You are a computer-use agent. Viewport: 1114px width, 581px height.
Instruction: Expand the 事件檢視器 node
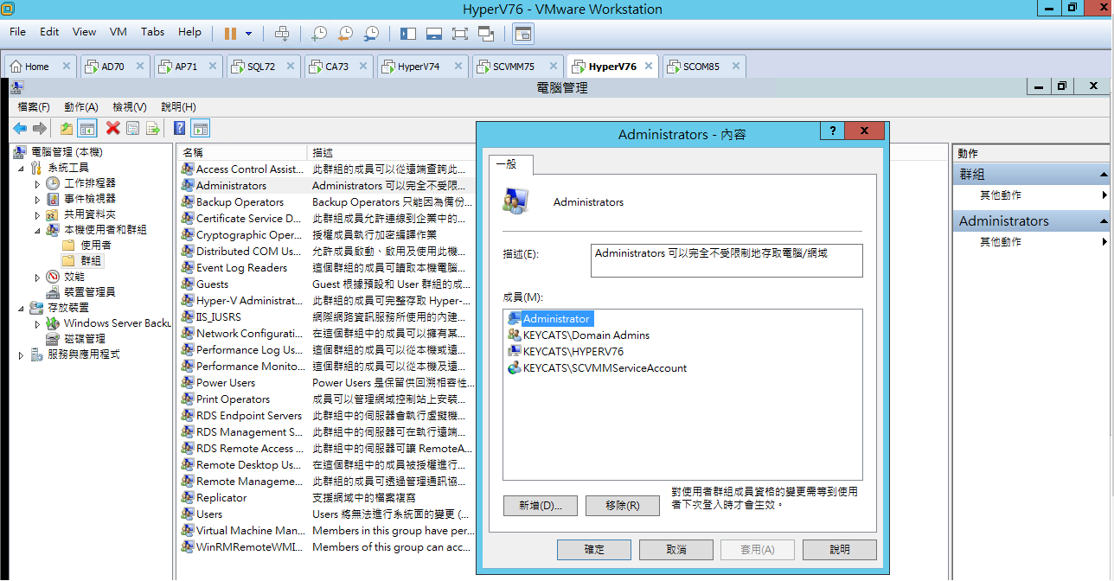point(37,199)
